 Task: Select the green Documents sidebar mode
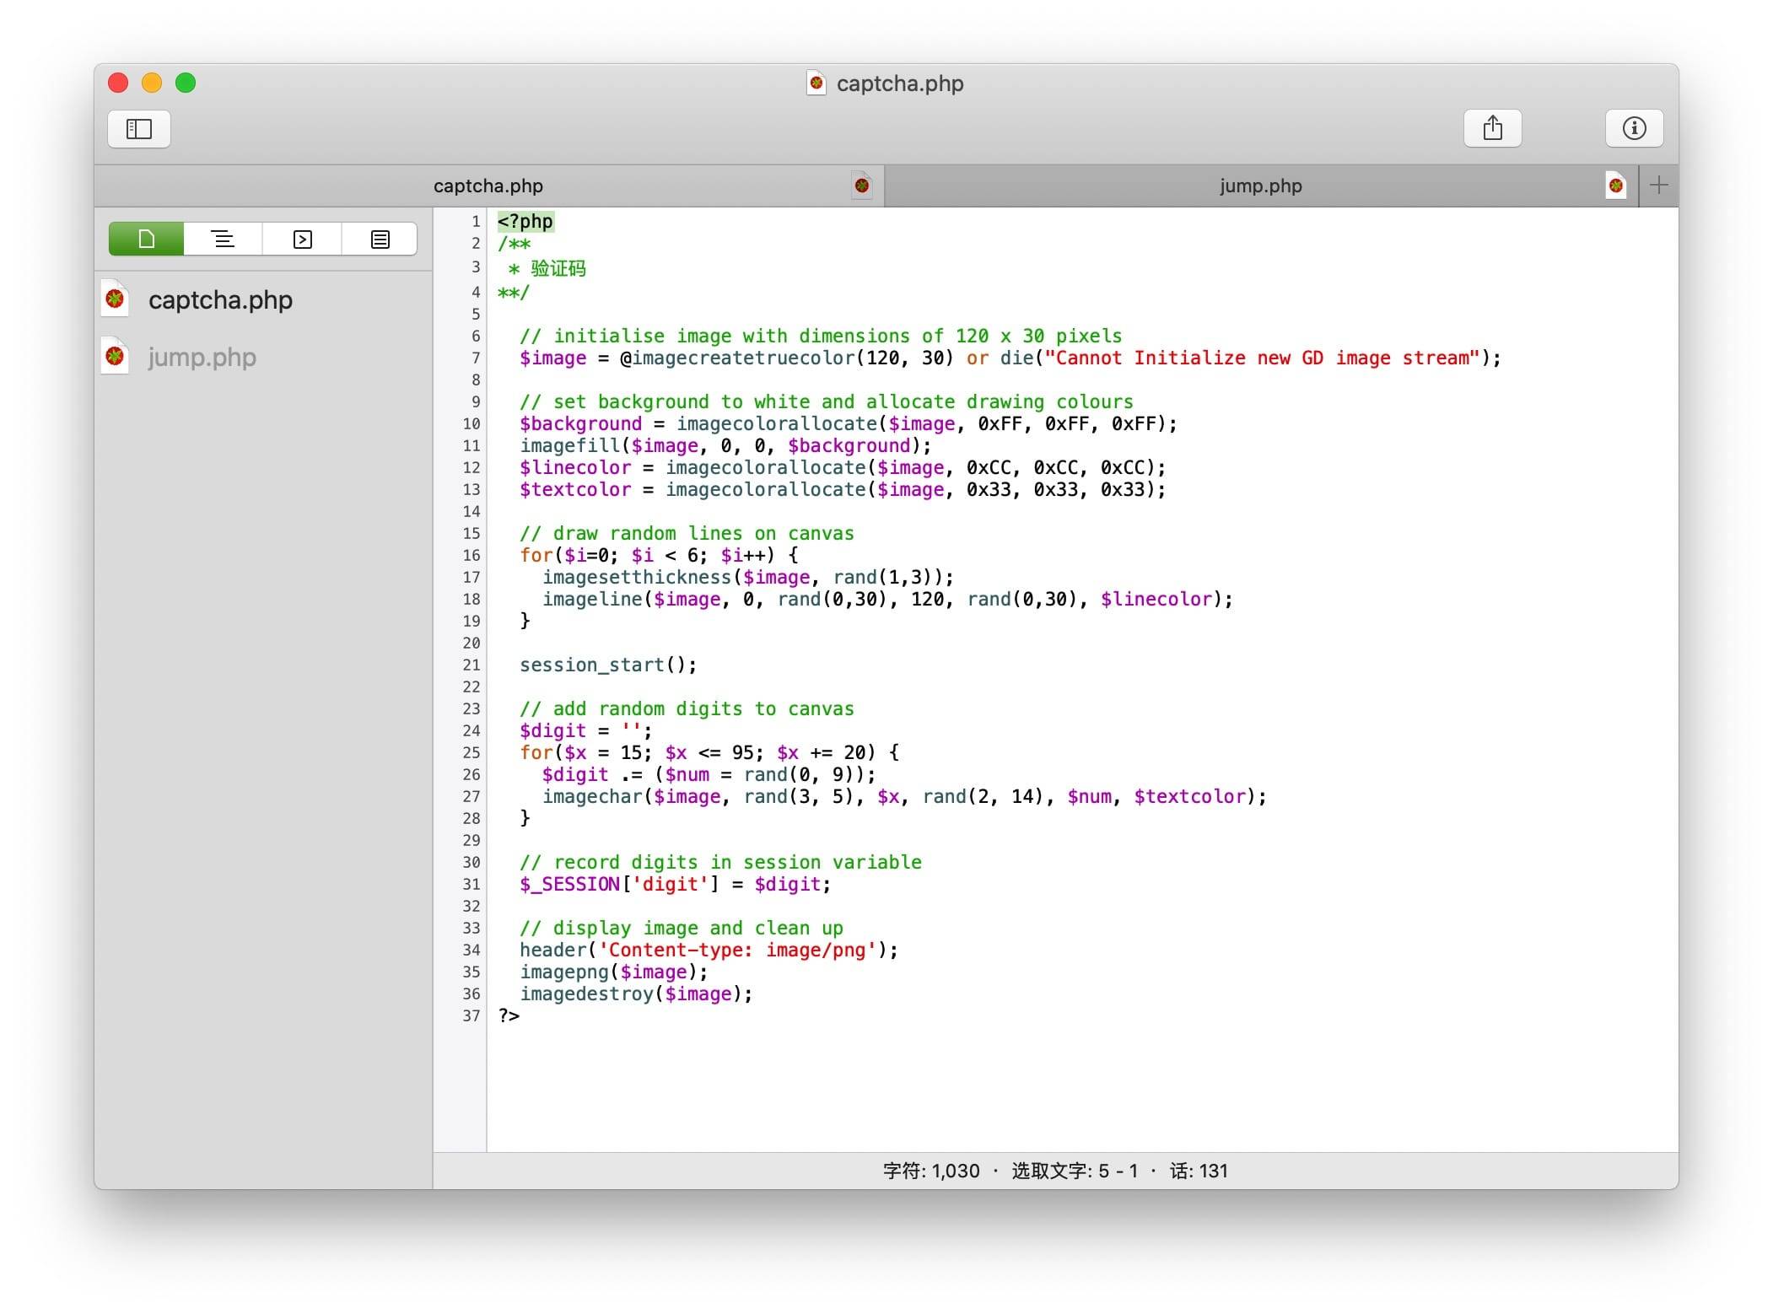click(x=147, y=240)
